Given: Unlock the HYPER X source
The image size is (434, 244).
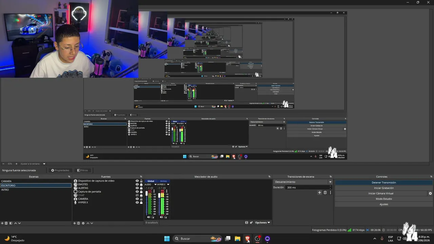Looking at the screenshot, I should click(x=141, y=202).
